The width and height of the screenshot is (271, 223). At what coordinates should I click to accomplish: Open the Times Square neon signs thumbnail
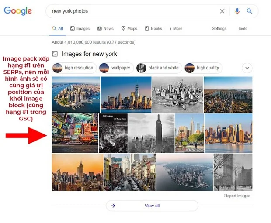point(75,133)
